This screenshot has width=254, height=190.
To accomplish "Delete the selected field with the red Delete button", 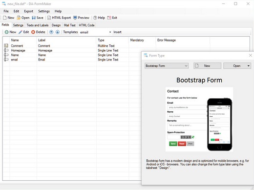I will click(x=38, y=32).
